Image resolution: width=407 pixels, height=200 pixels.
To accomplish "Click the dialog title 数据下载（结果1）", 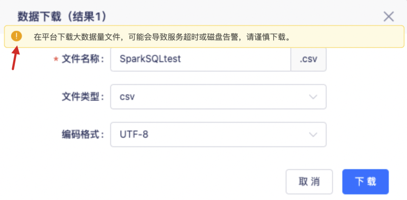I will pyautogui.click(x=62, y=16).
